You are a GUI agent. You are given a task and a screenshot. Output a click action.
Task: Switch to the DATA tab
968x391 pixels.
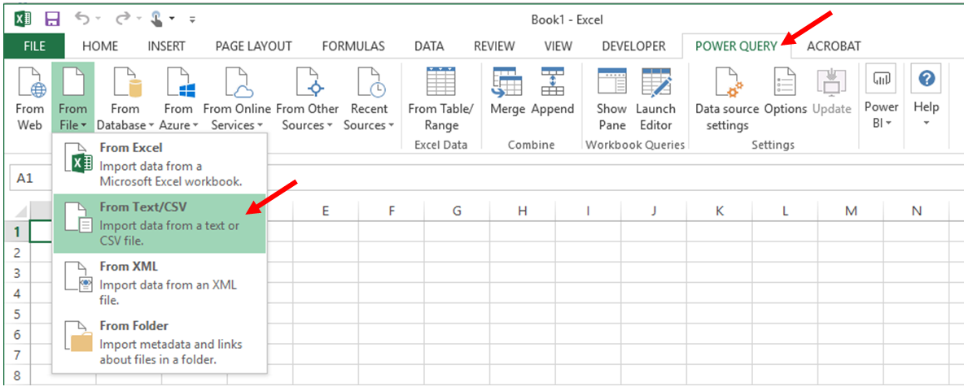pyautogui.click(x=429, y=46)
